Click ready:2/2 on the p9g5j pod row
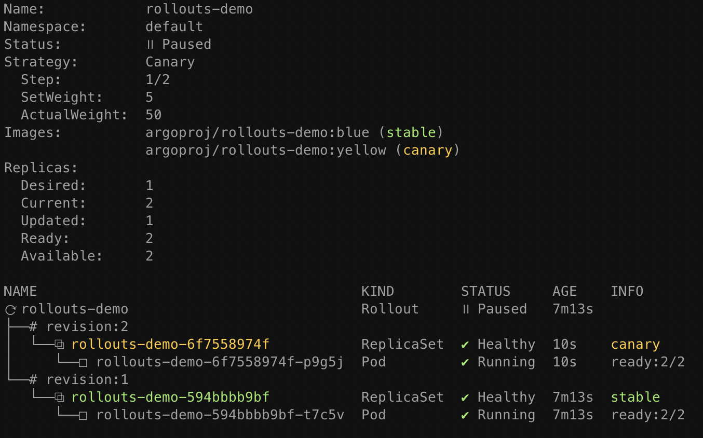 click(x=648, y=362)
